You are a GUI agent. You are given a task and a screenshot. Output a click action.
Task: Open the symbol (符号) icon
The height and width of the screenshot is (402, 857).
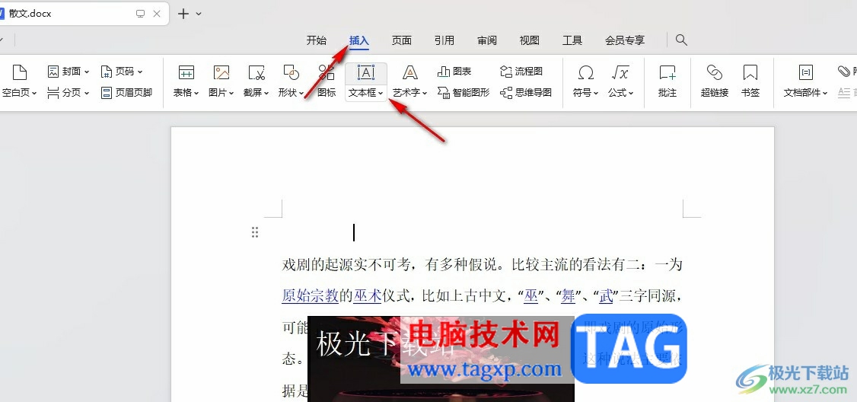pyautogui.click(x=586, y=73)
